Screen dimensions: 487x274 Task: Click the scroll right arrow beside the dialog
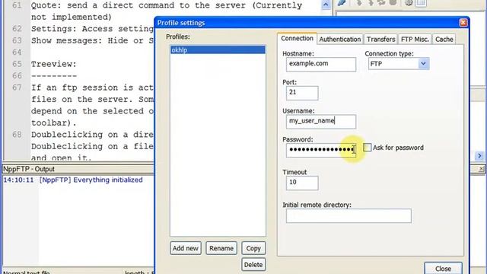point(479,155)
